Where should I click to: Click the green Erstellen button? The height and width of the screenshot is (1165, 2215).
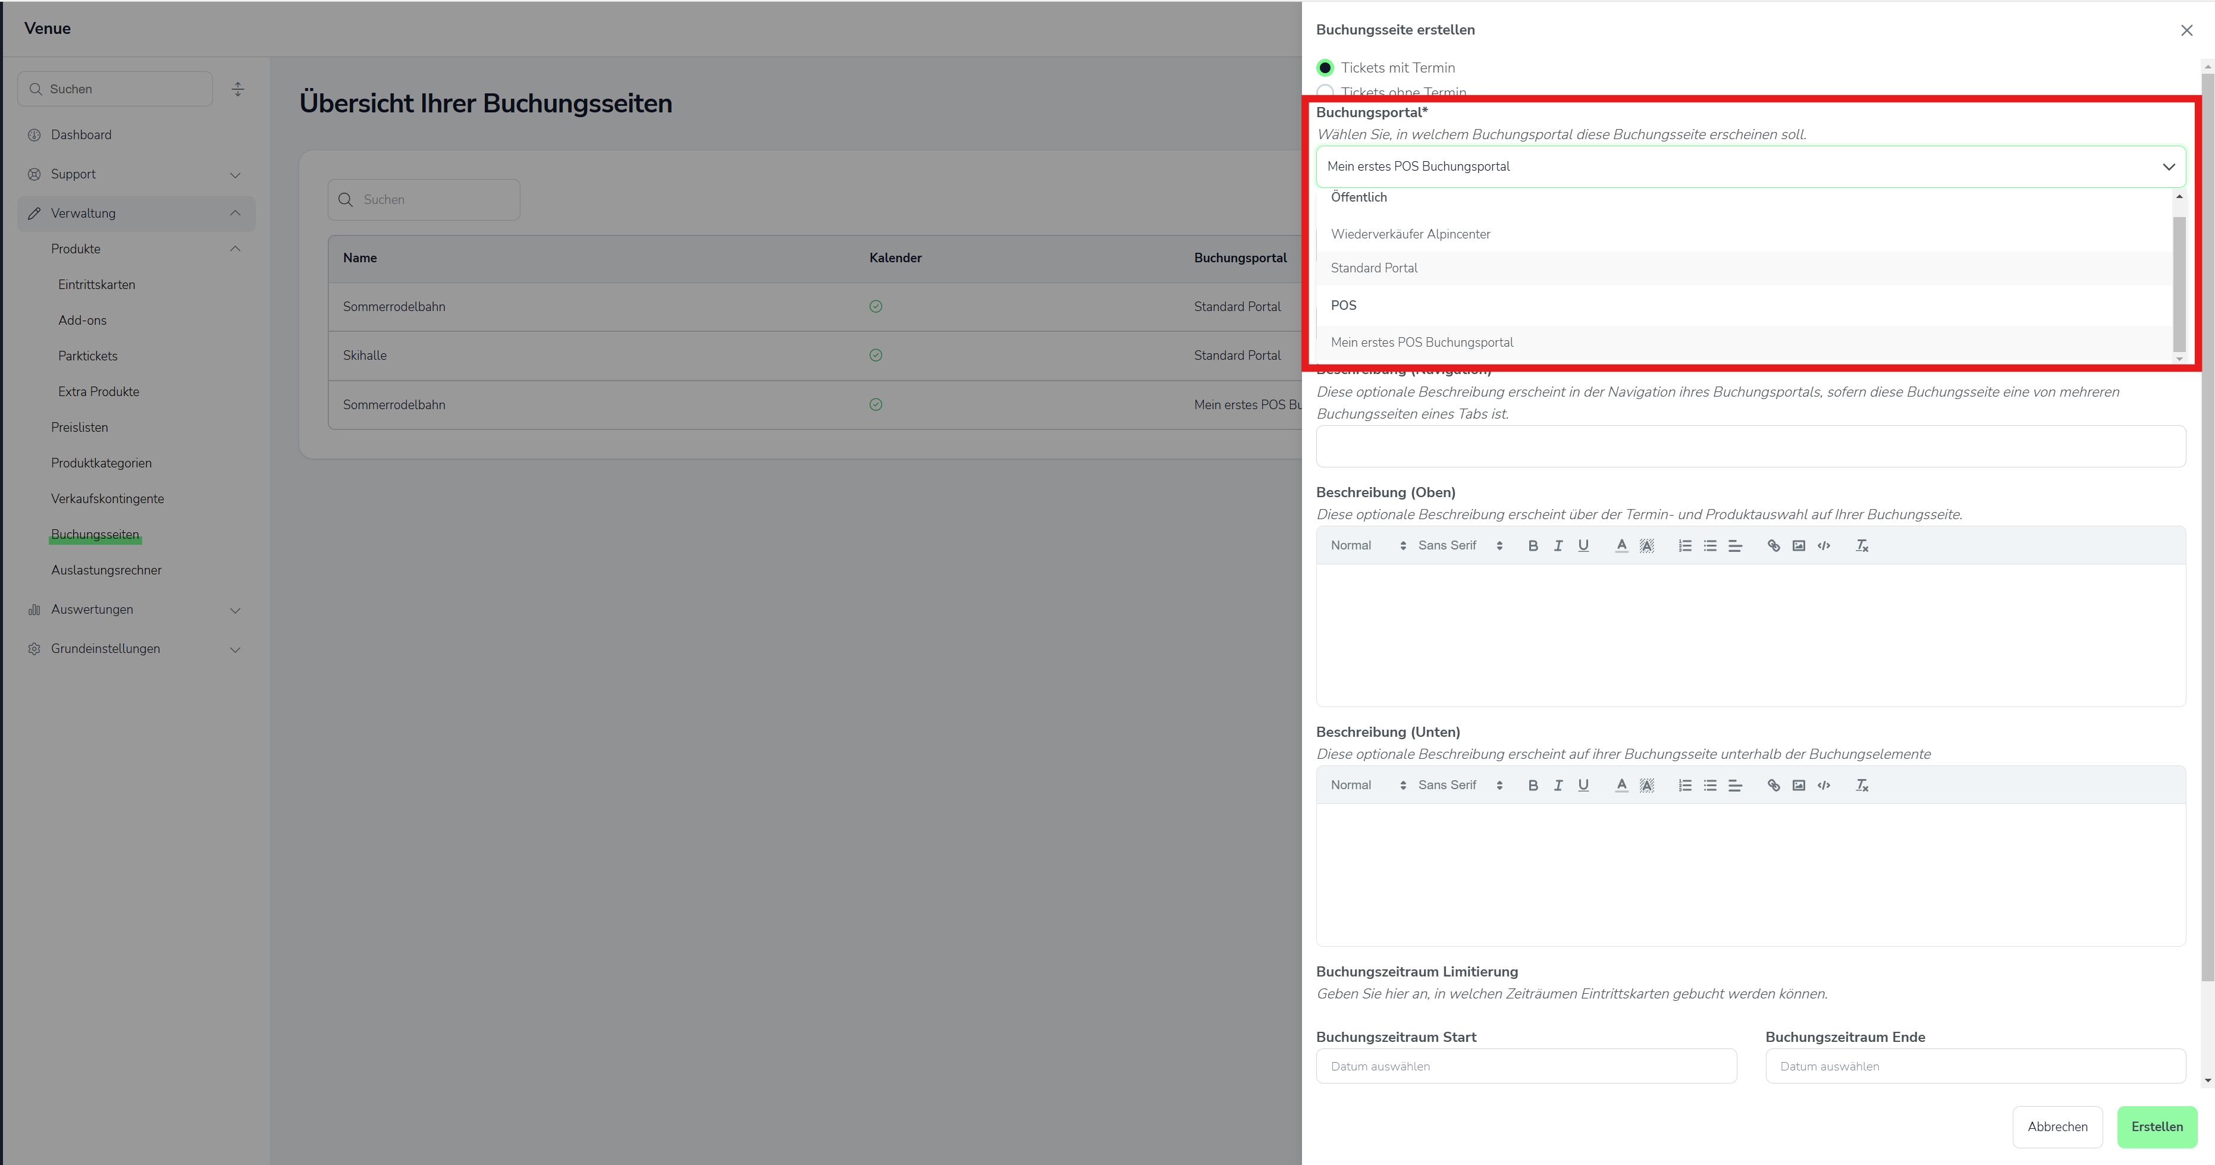2156,1126
